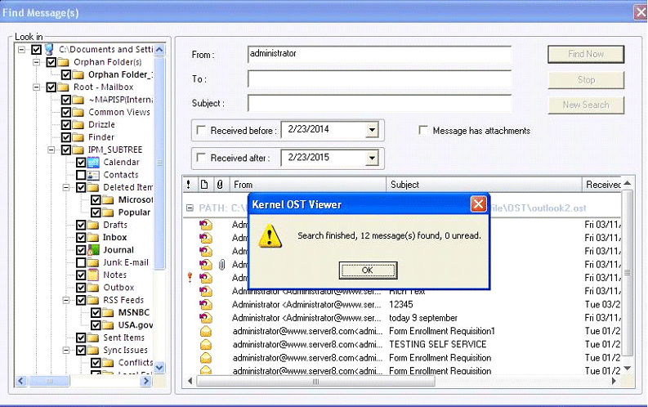
Task: Click envelope icon of 'TESTING SELF SERVICE' message
Action: coord(206,345)
